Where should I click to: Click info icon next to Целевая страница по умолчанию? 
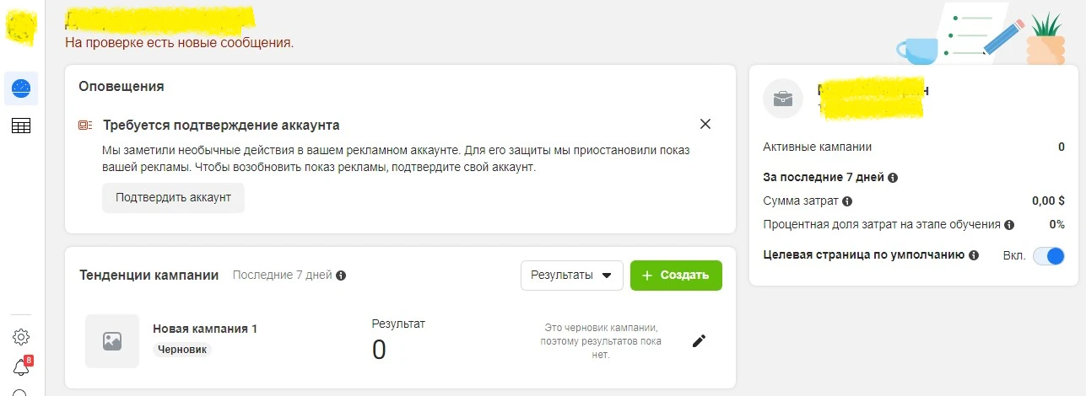(x=974, y=255)
